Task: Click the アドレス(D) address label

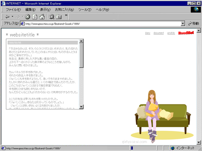Action: tap(11, 23)
